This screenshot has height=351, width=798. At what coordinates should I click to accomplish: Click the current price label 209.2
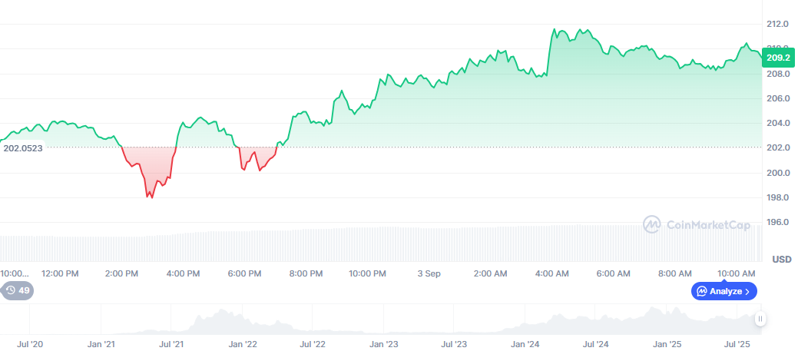778,58
